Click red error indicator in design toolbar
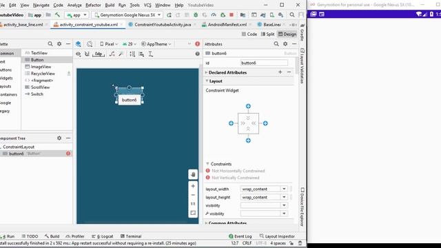Image resolution: width=441 pixels, height=248 pixels. click(198, 44)
